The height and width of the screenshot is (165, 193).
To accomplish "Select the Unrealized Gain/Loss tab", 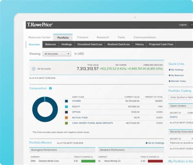I will coord(90,44).
